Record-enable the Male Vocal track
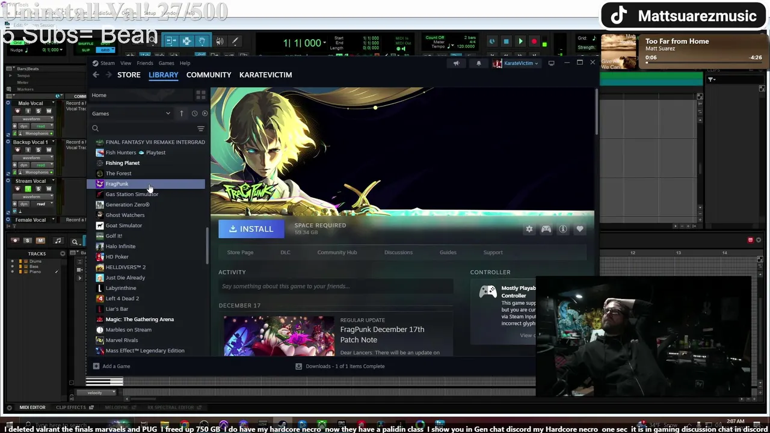This screenshot has height=433, width=770. pyautogui.click(x=17, y=111)
